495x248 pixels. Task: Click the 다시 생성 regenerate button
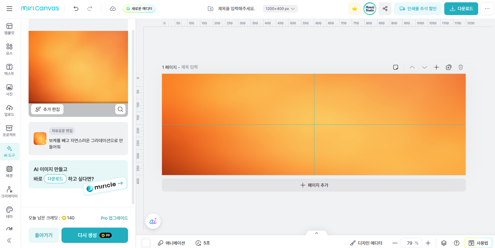pyautogui.click(x=95, y=235)
